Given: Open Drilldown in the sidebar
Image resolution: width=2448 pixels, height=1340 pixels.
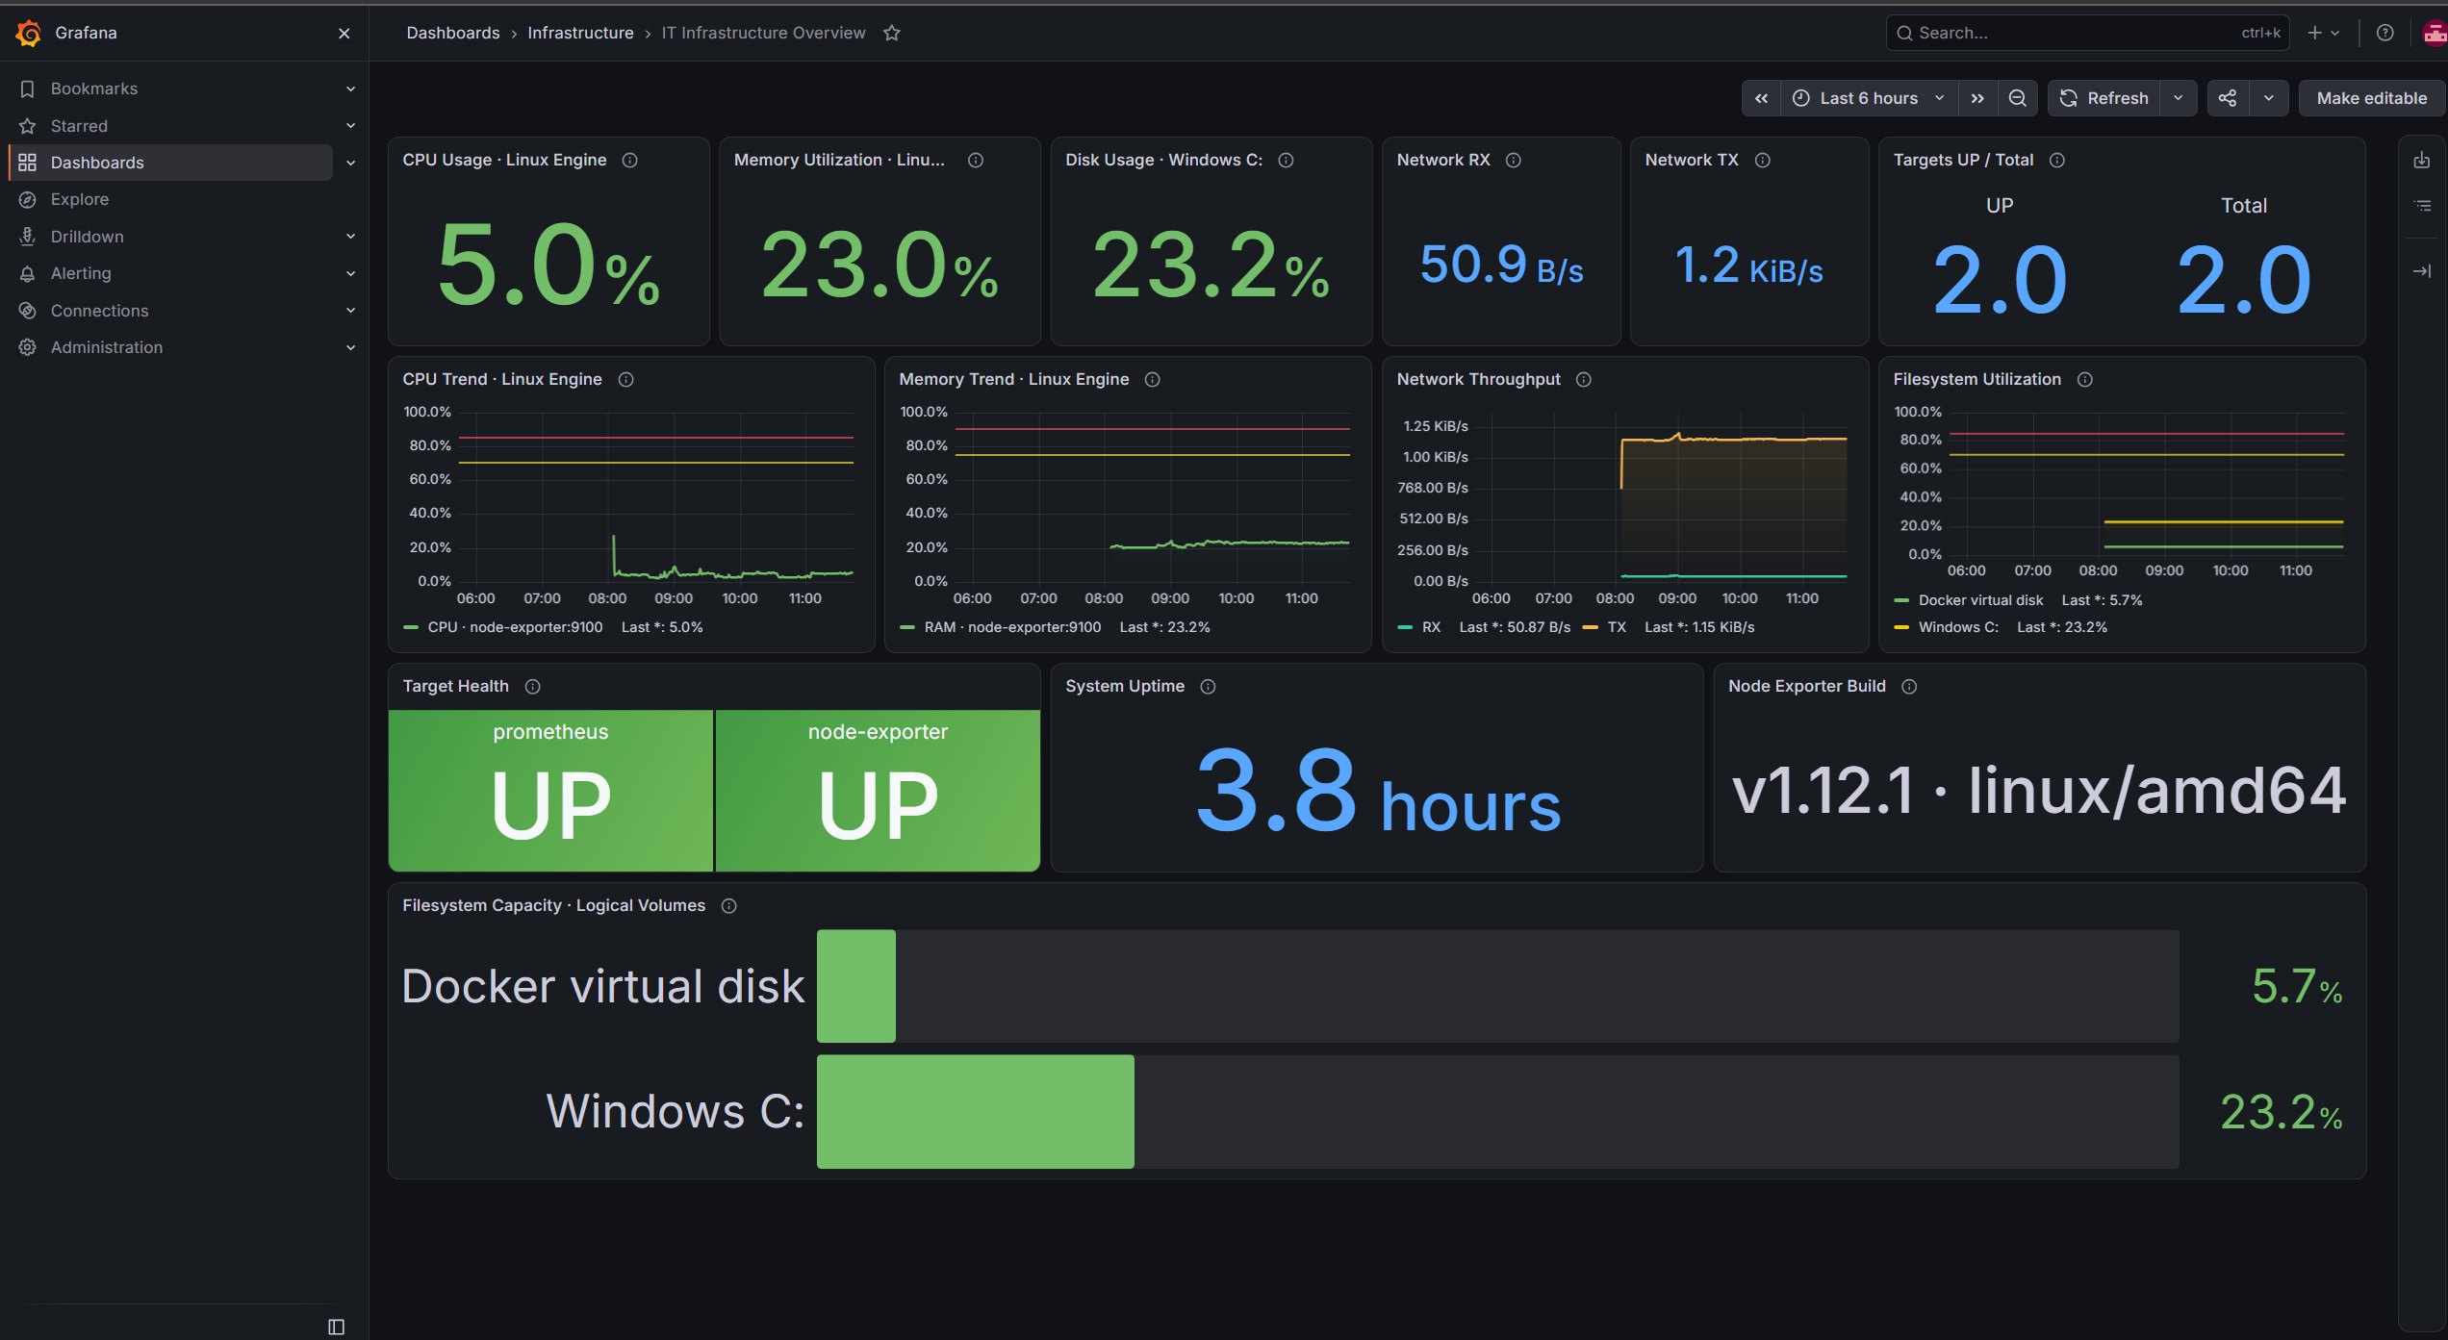Looking at the screenshot, I should tap(88, 237).
